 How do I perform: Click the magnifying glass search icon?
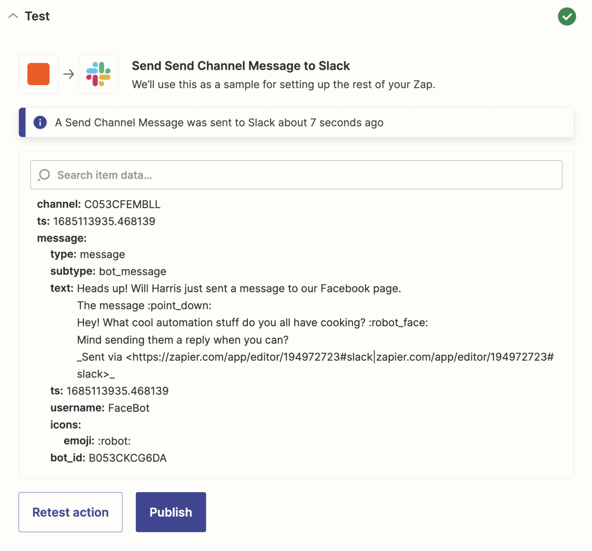click(x=44, y=175)
